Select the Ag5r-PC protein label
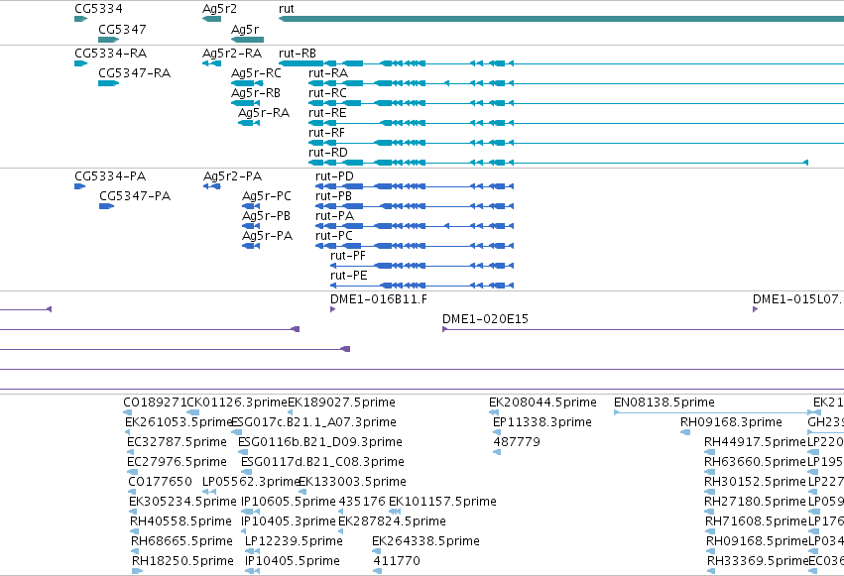Image resolution: width=844 pixels, height=576 pixels. 267,196
